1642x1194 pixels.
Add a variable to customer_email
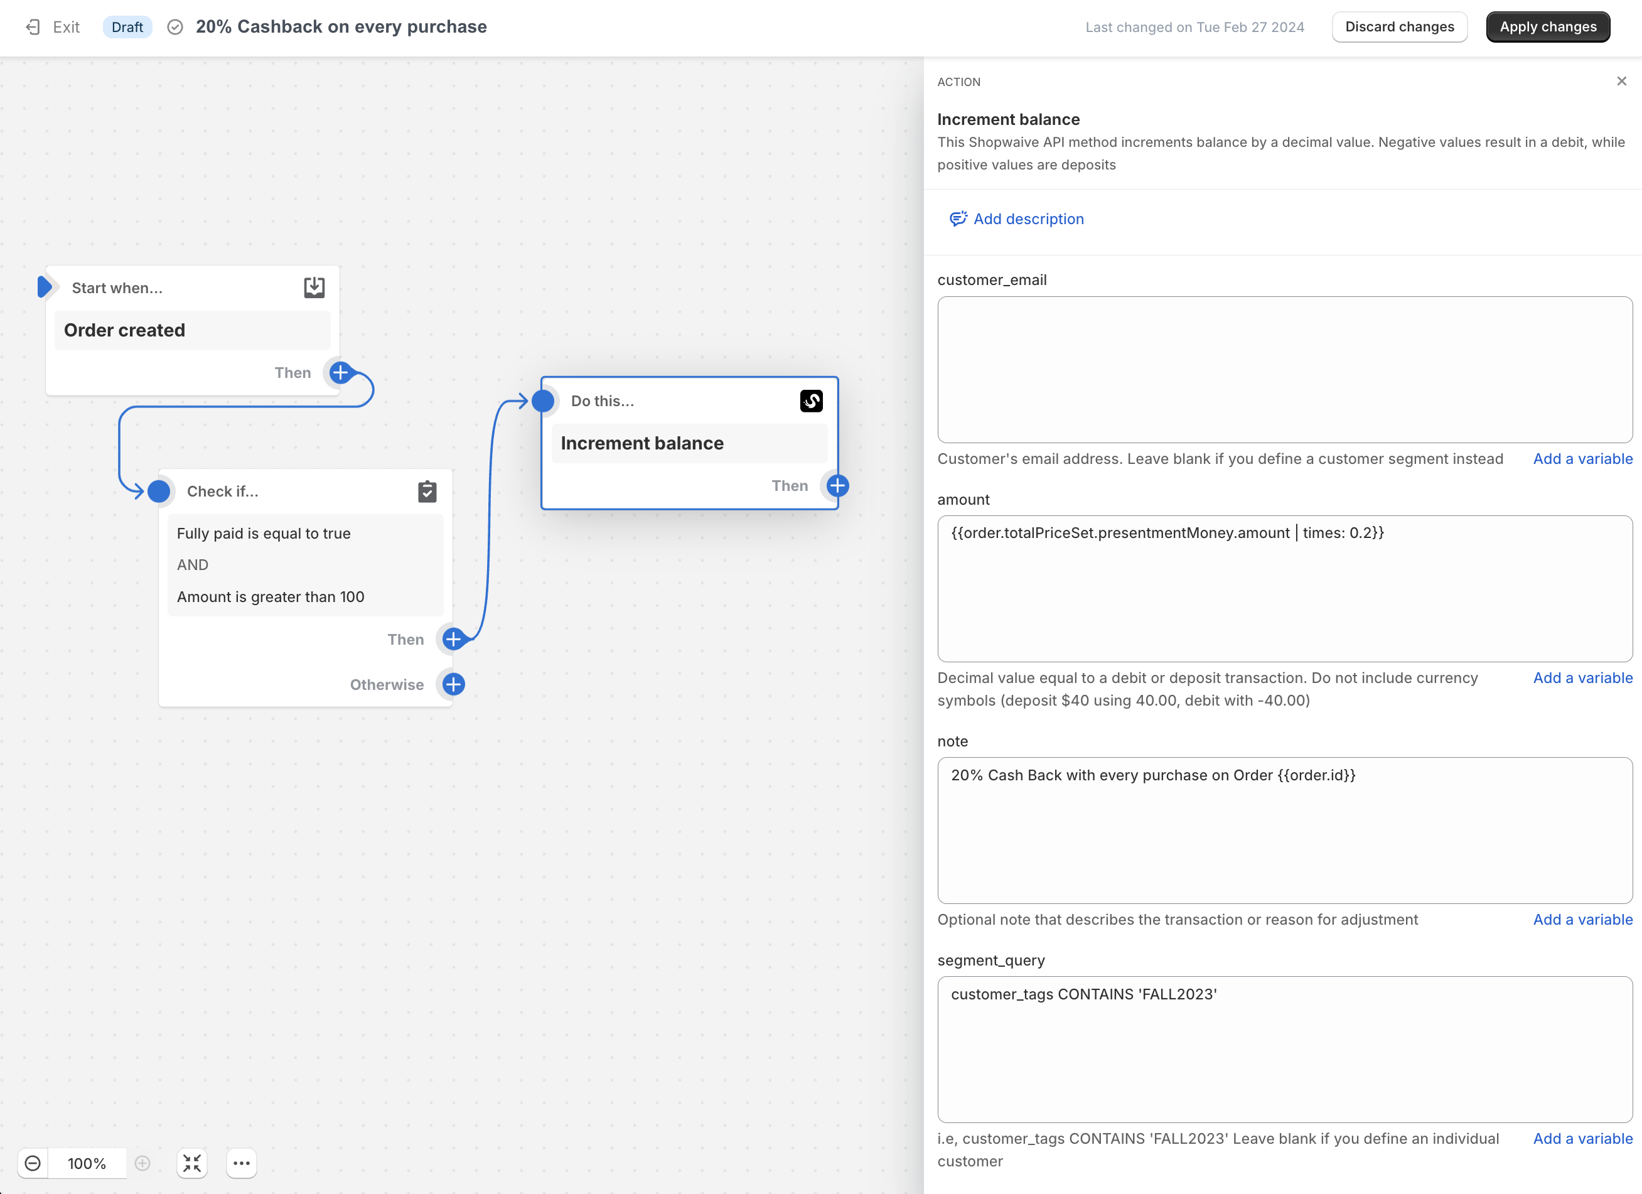(x=1582, y=458)
